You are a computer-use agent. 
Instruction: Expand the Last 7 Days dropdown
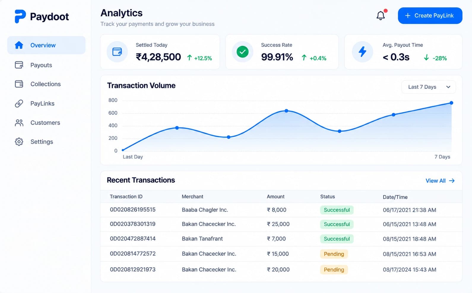click(429, 87)
